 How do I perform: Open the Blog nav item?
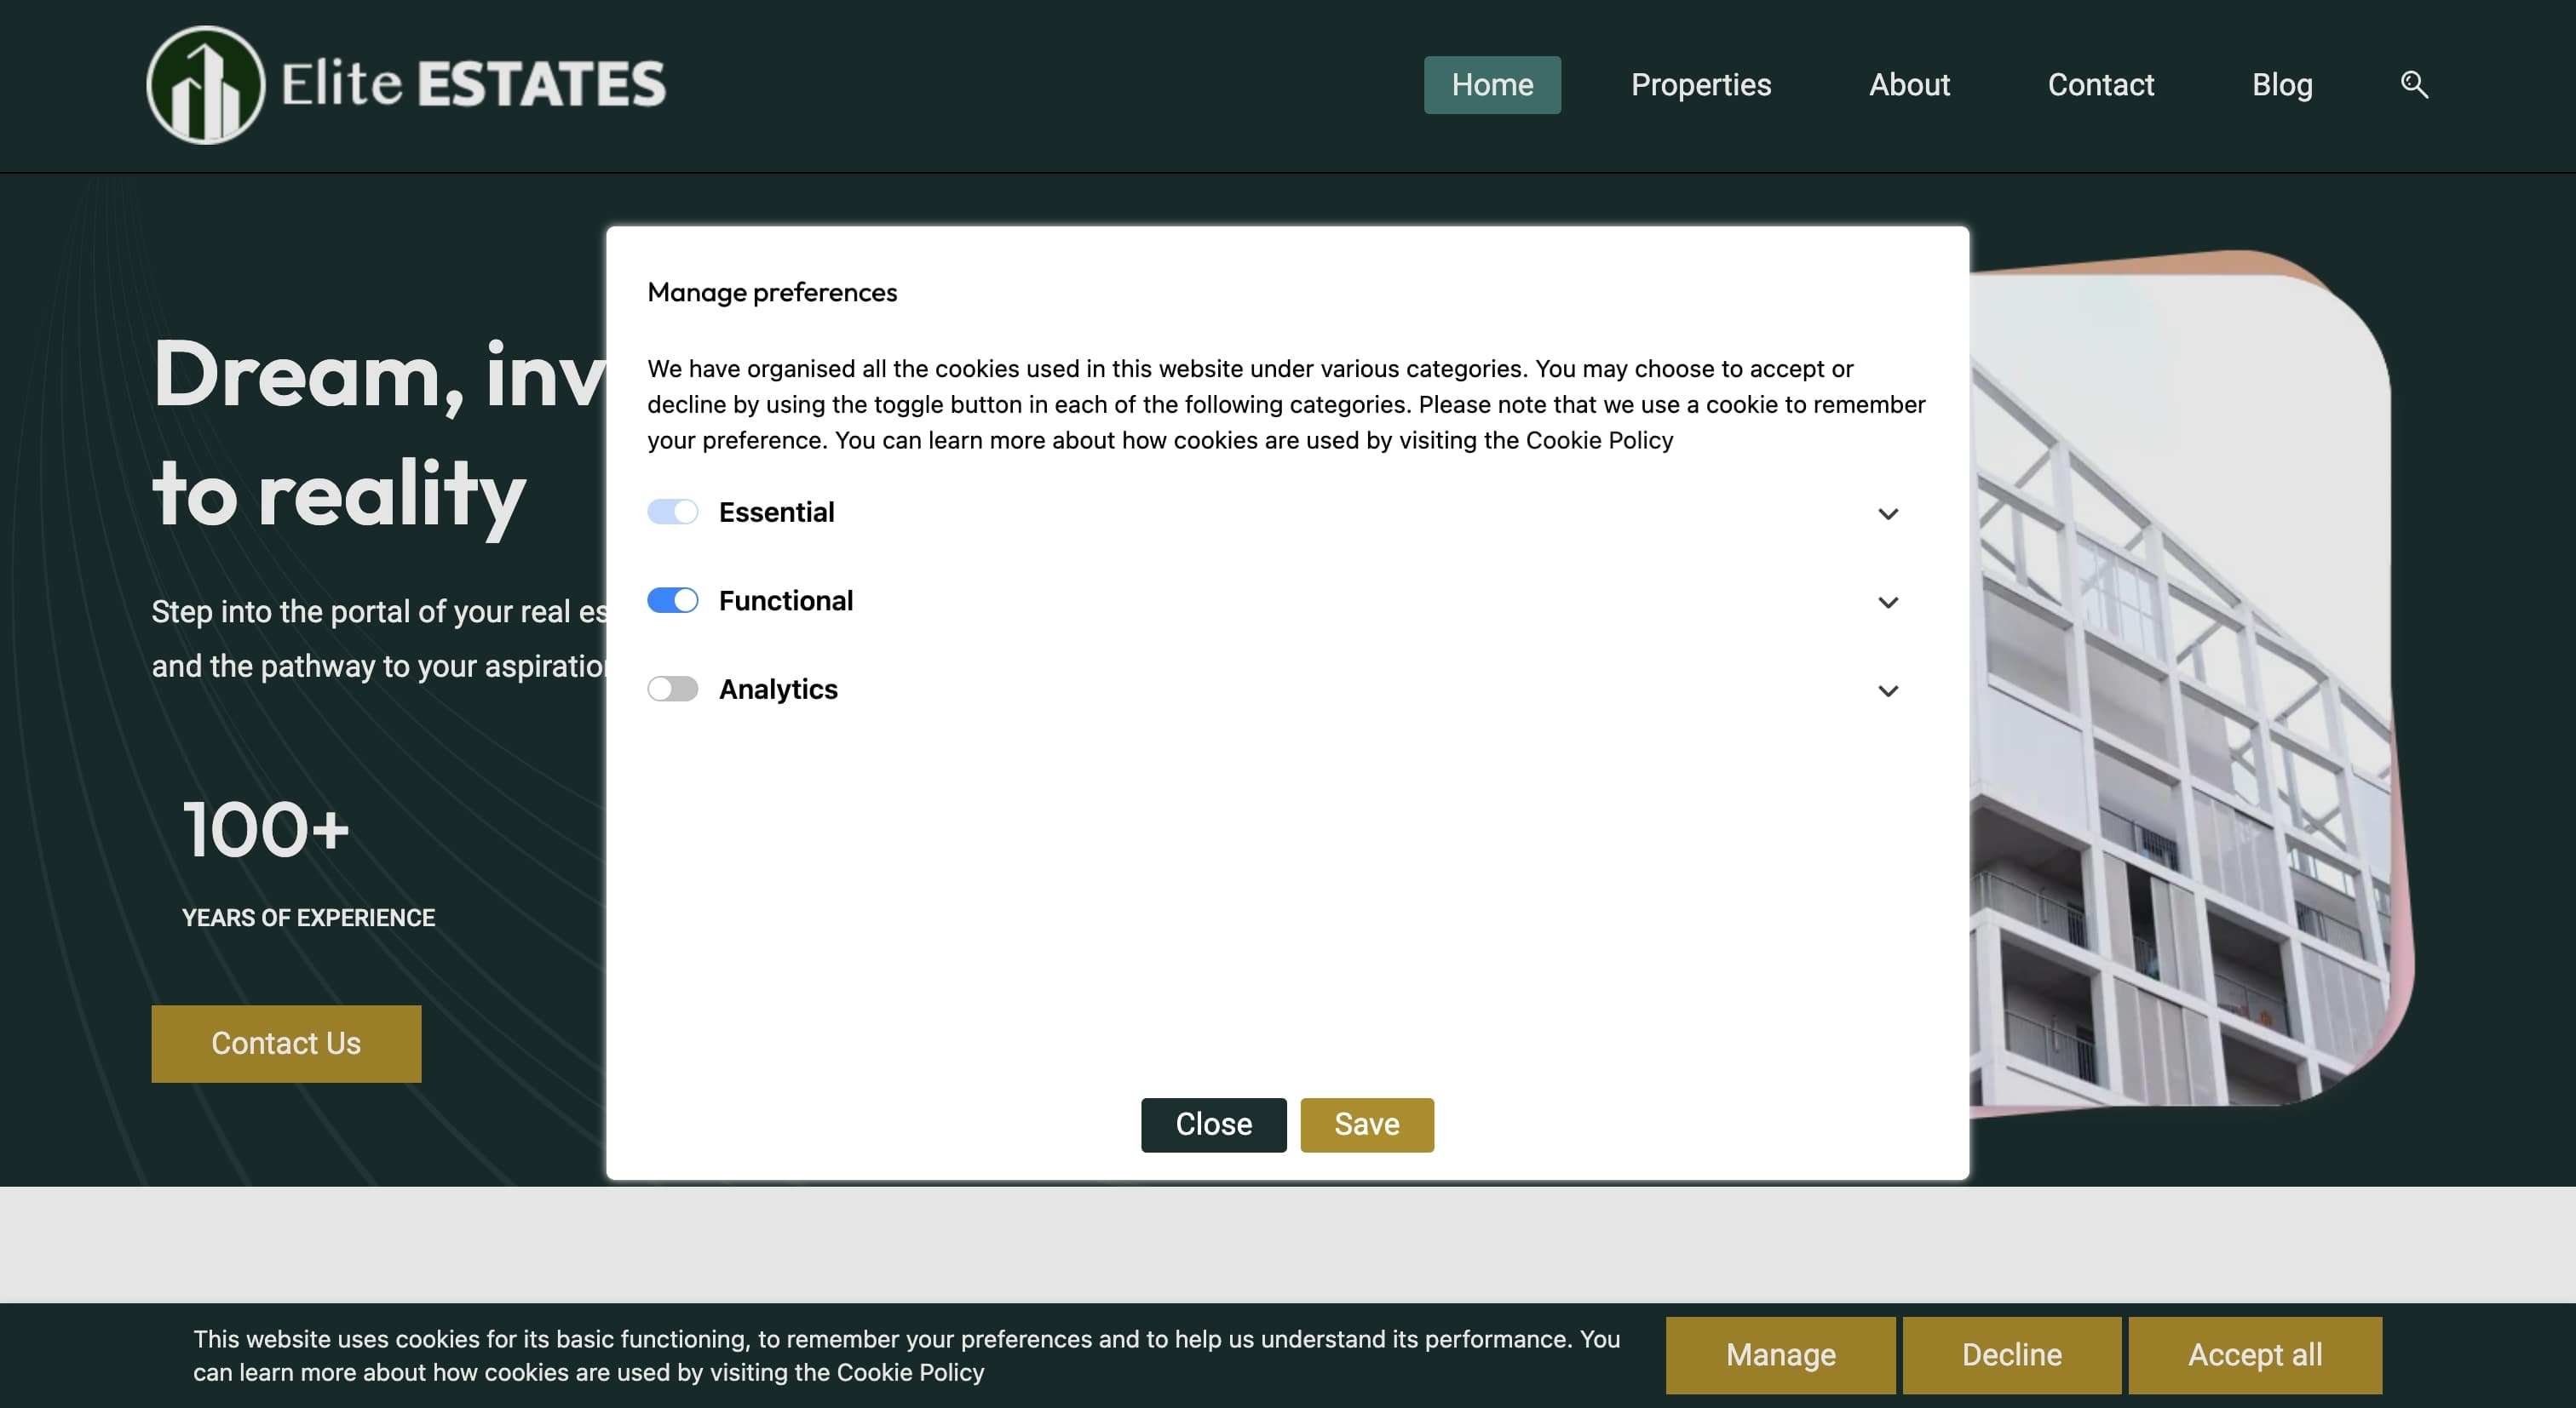pos(2281,85)
